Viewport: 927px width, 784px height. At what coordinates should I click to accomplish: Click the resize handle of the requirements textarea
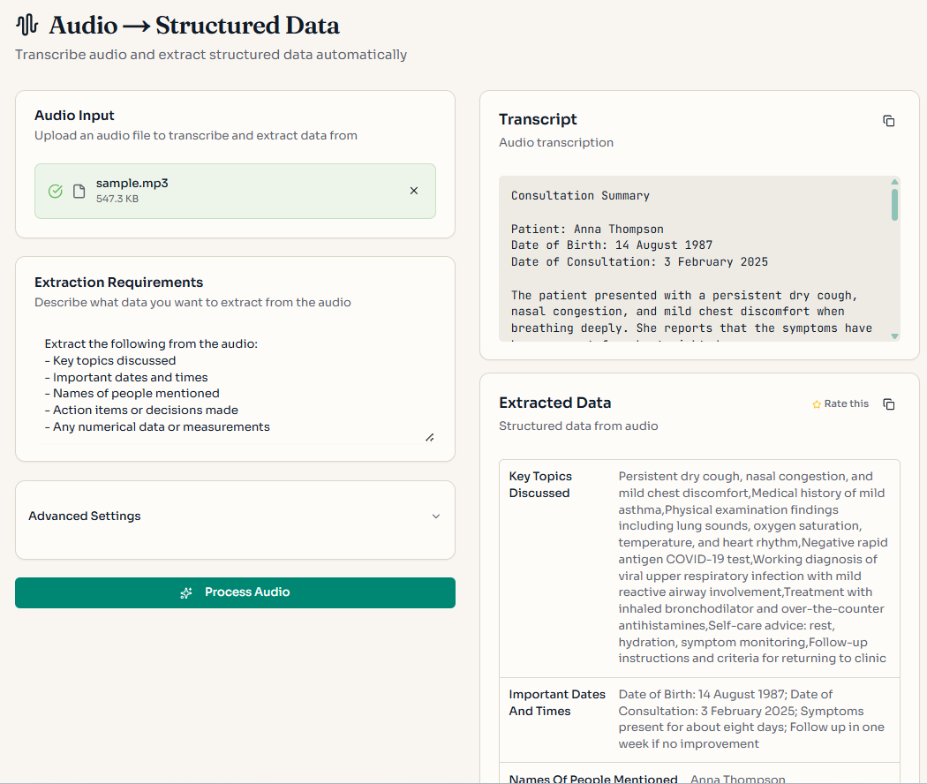pos(430,436)
